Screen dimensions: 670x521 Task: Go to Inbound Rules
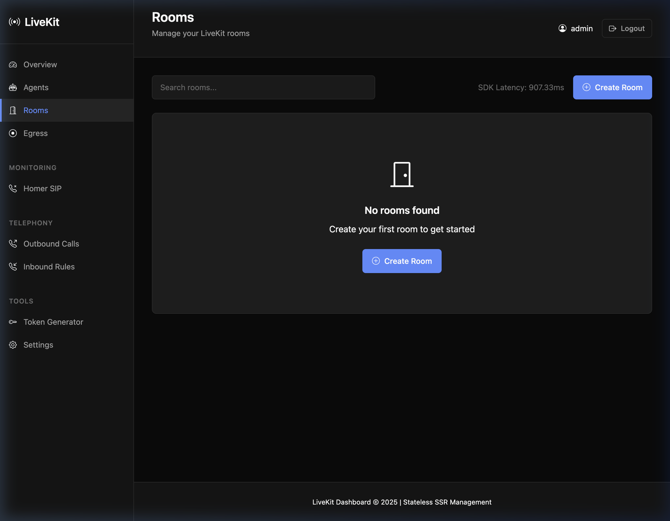coord(67,266)
